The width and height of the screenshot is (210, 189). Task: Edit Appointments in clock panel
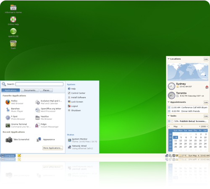[206, 102]
